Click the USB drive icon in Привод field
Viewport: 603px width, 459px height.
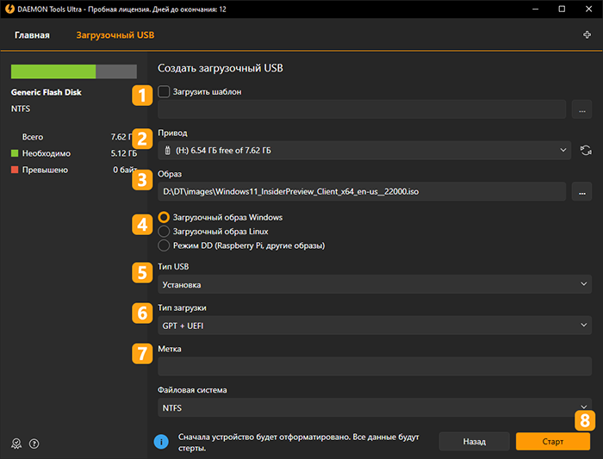click(167, 151)
